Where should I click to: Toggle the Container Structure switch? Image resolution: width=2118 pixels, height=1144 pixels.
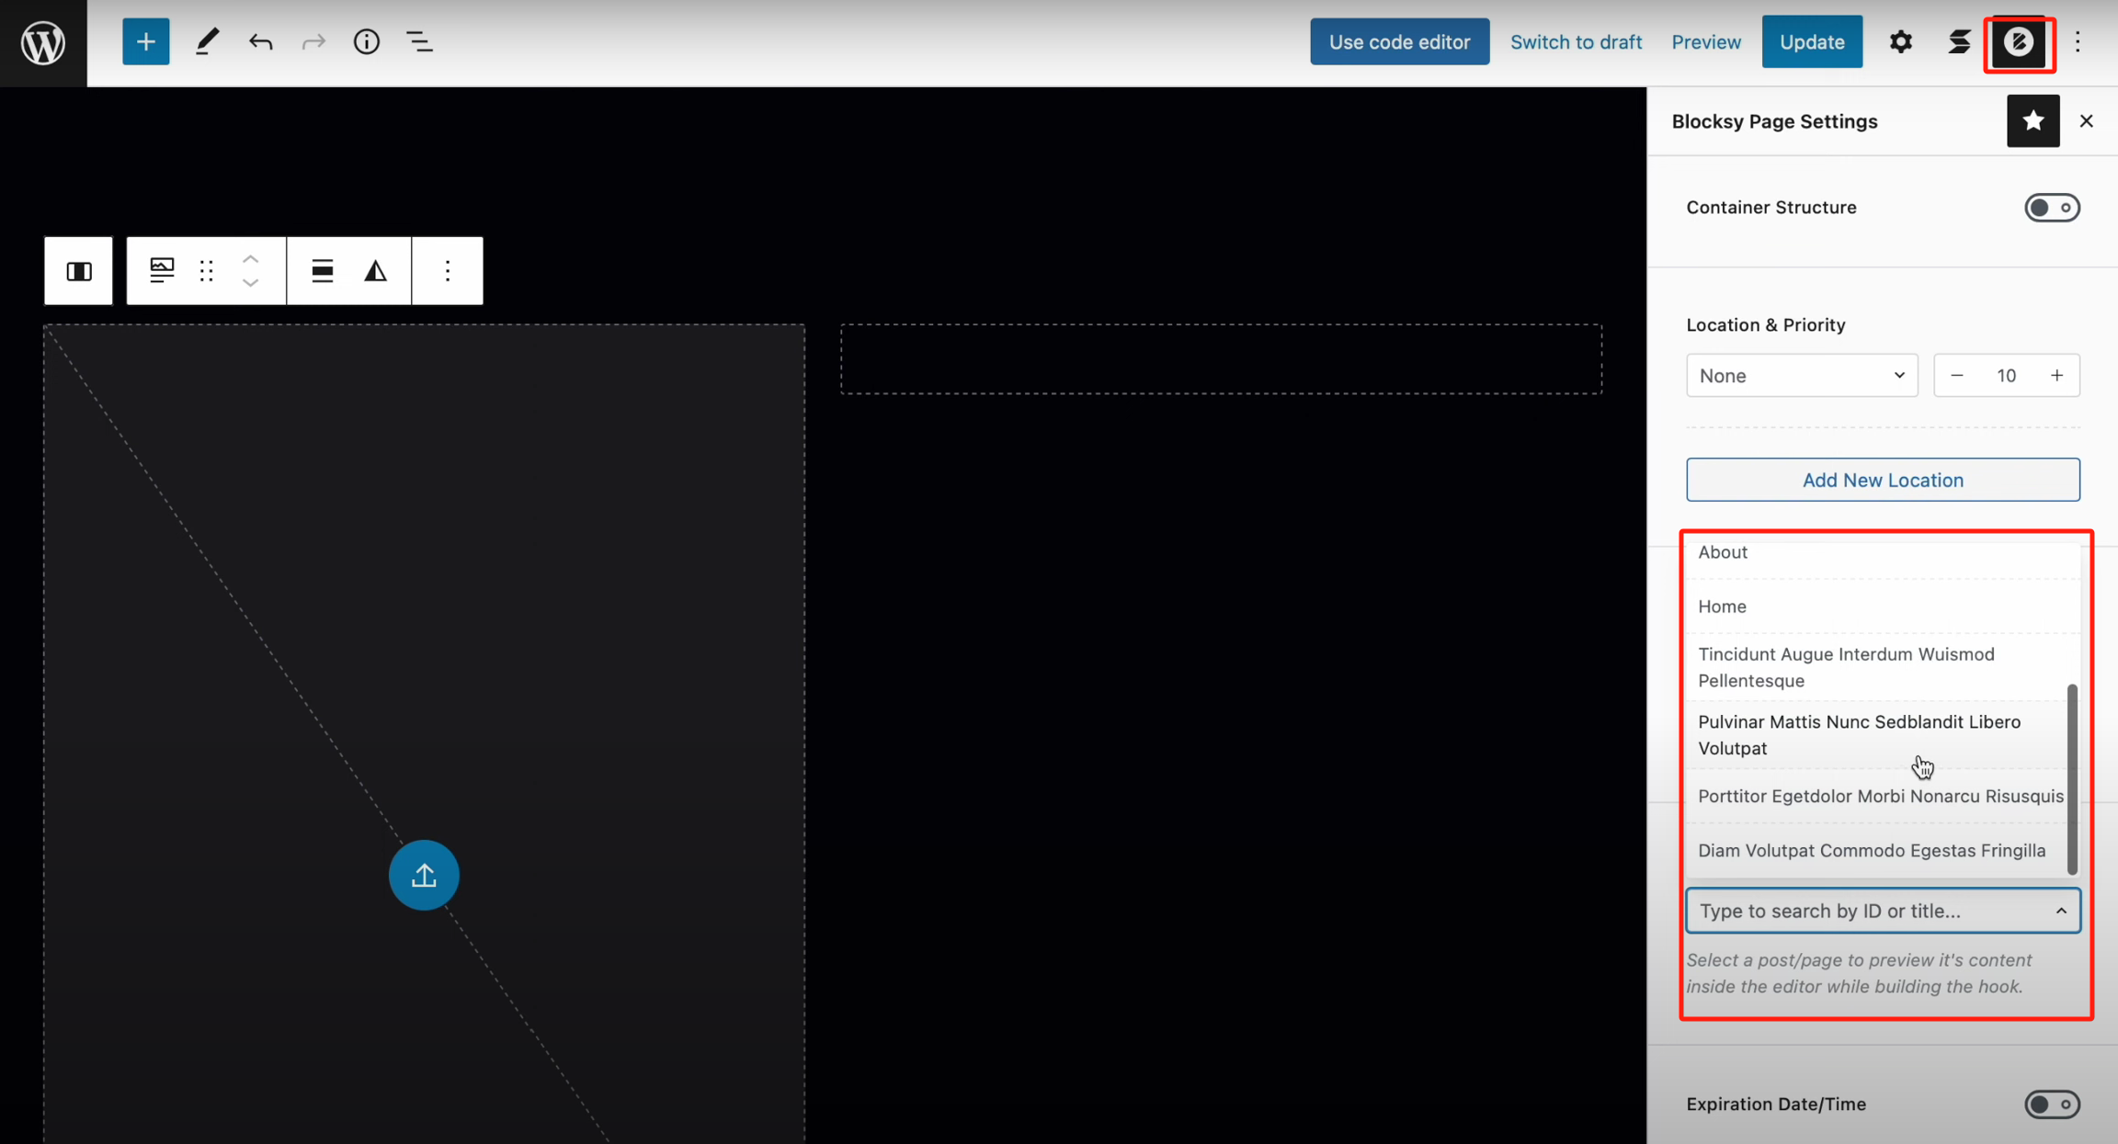pos(2053,207)
